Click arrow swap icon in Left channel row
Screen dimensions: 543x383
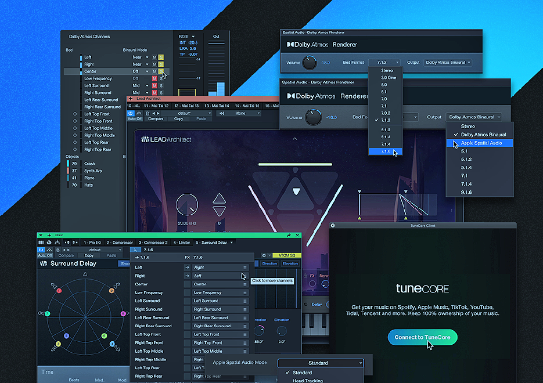[x=187, y=268]
